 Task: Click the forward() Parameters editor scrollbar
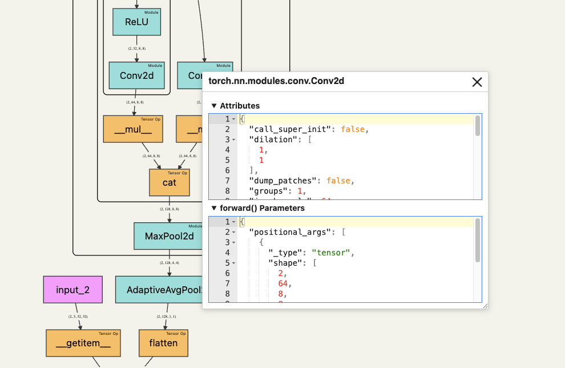point(478,240)
